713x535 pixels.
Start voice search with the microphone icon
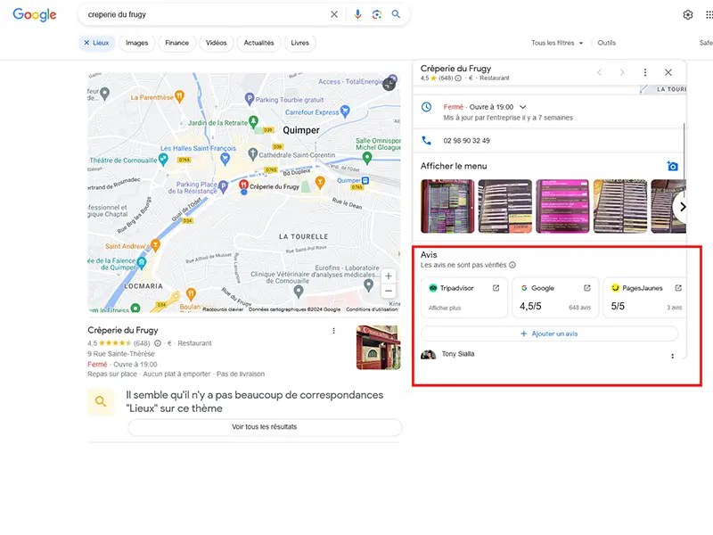[358, 14]
